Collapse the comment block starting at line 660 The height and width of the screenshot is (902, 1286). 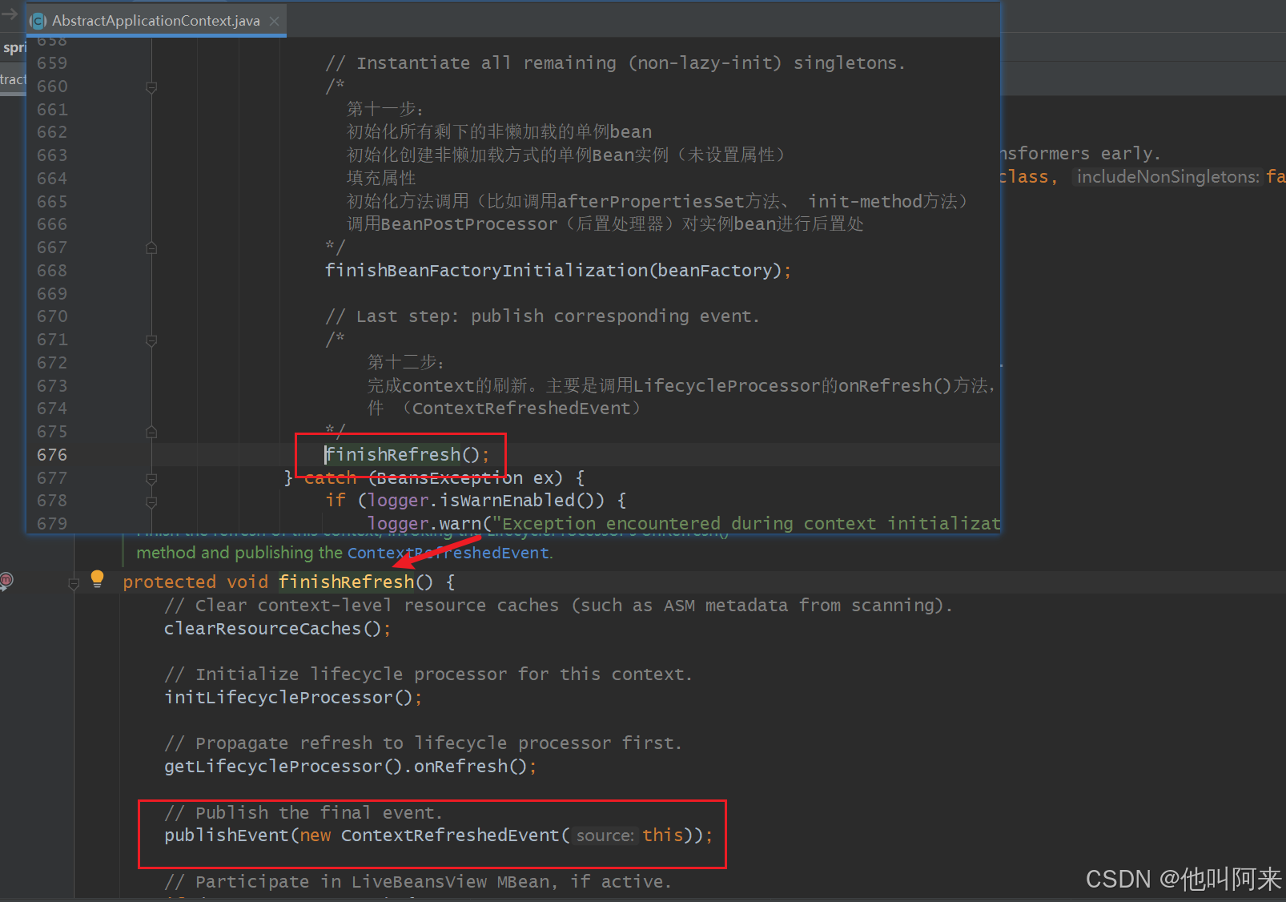(151, 87)
